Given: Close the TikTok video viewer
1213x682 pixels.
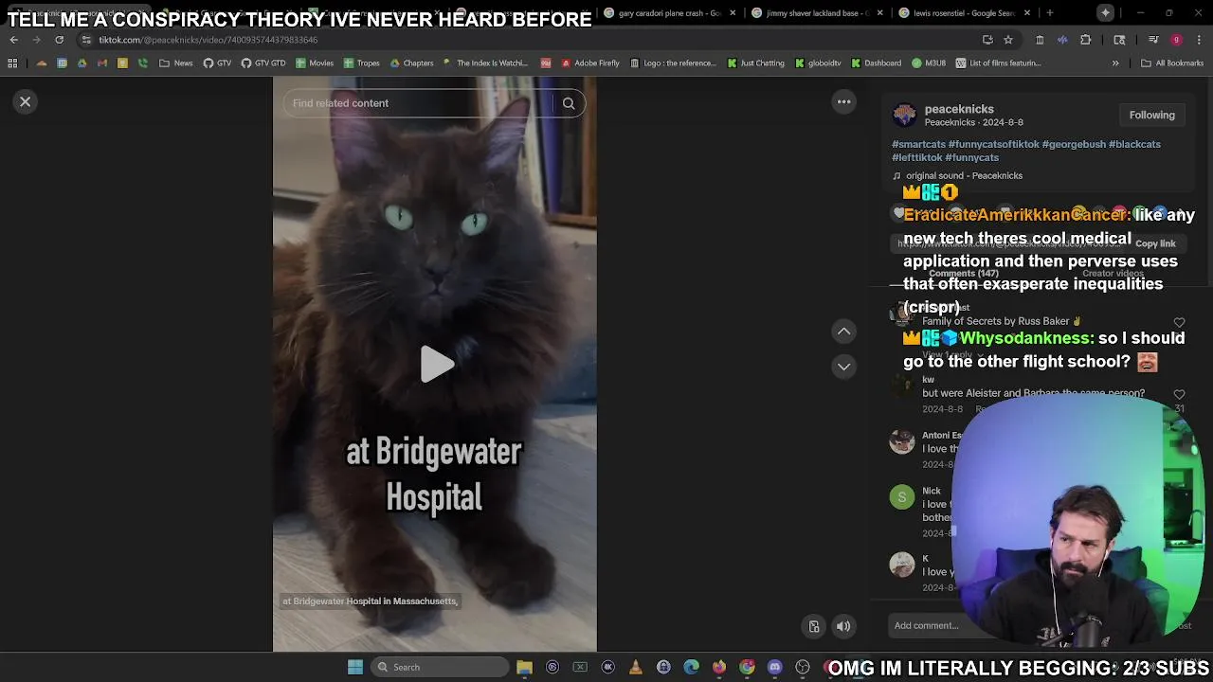Looking at the screenshot, I should (26, 101).
